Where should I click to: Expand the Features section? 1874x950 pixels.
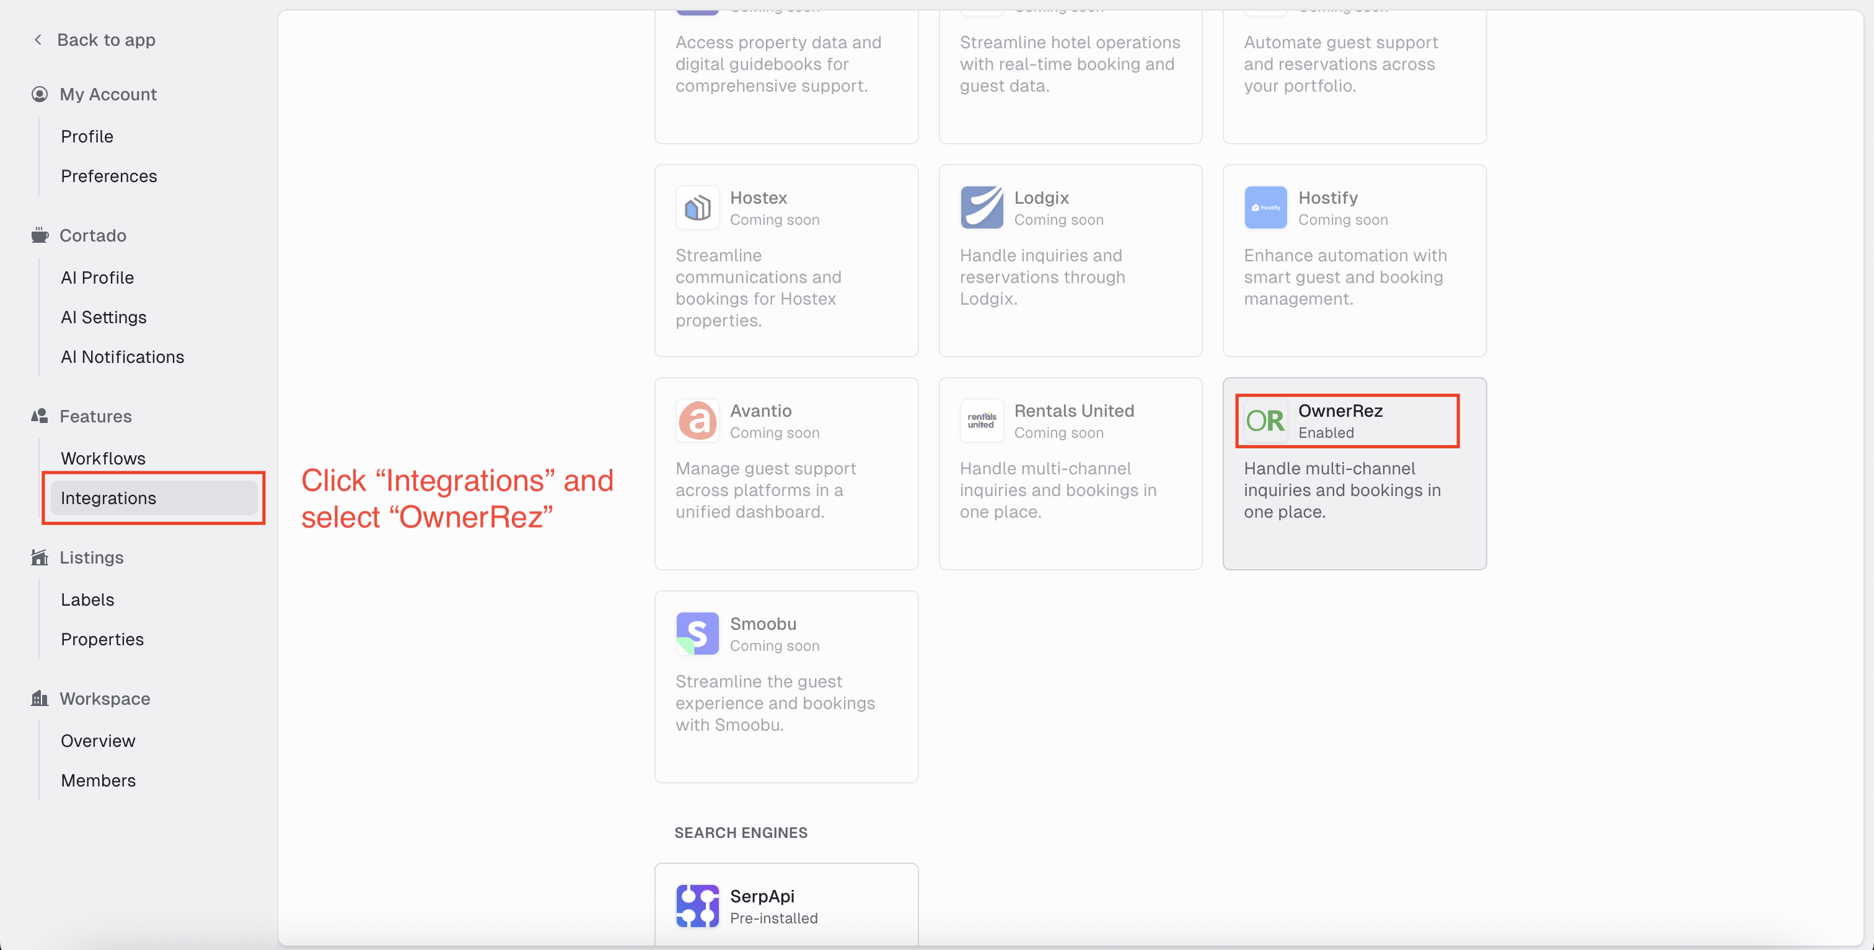(95, 416)
